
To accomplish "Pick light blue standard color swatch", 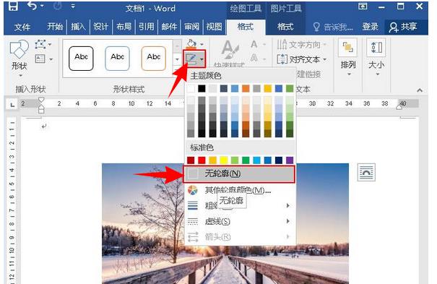I will (256, 160).
